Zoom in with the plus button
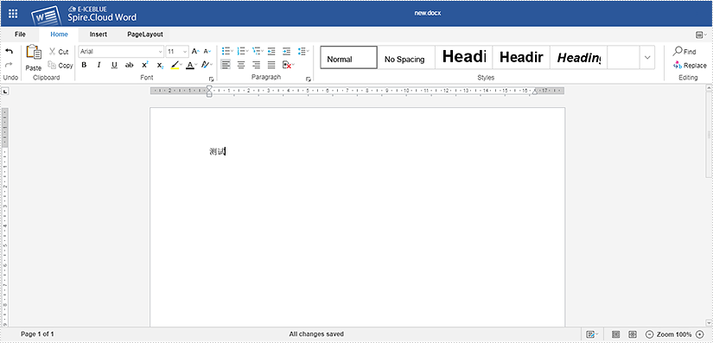This screenshot has height=343, width=713. [699, 334]
